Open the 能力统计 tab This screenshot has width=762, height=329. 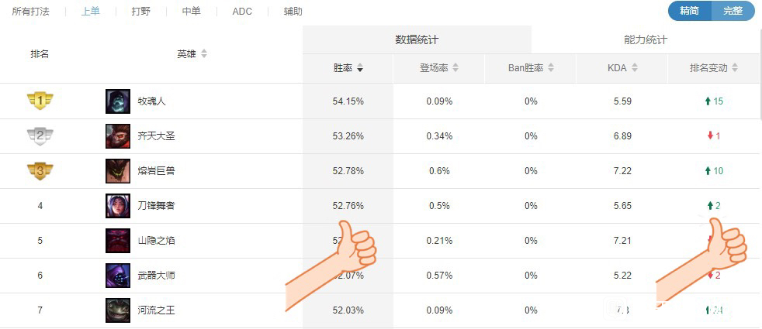tap(646, 39)
